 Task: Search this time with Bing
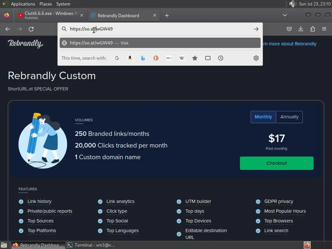click(x=143, y=58)
